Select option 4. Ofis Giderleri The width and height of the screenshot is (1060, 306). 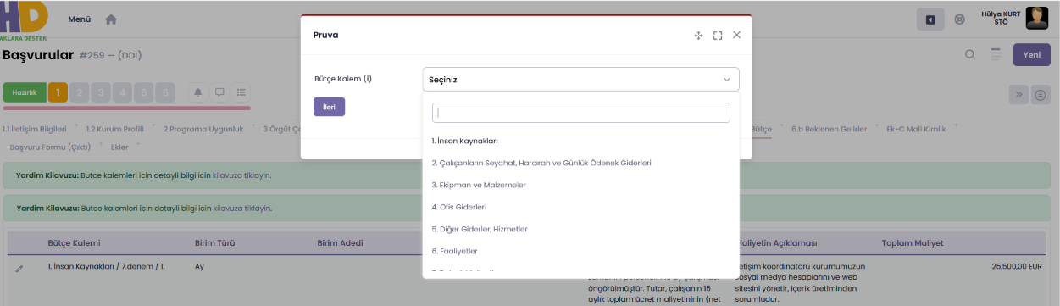(580, 207)
